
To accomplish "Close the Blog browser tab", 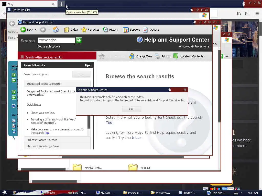I will pos(53,4).
